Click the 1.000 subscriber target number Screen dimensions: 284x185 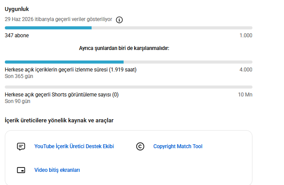[246, 36]
